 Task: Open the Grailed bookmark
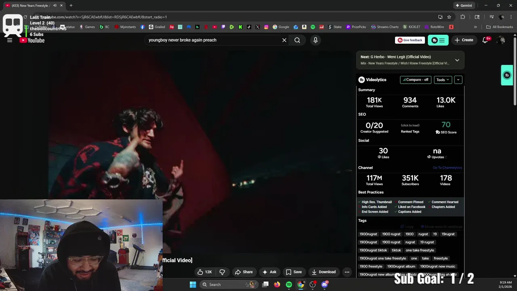[157, 27]
